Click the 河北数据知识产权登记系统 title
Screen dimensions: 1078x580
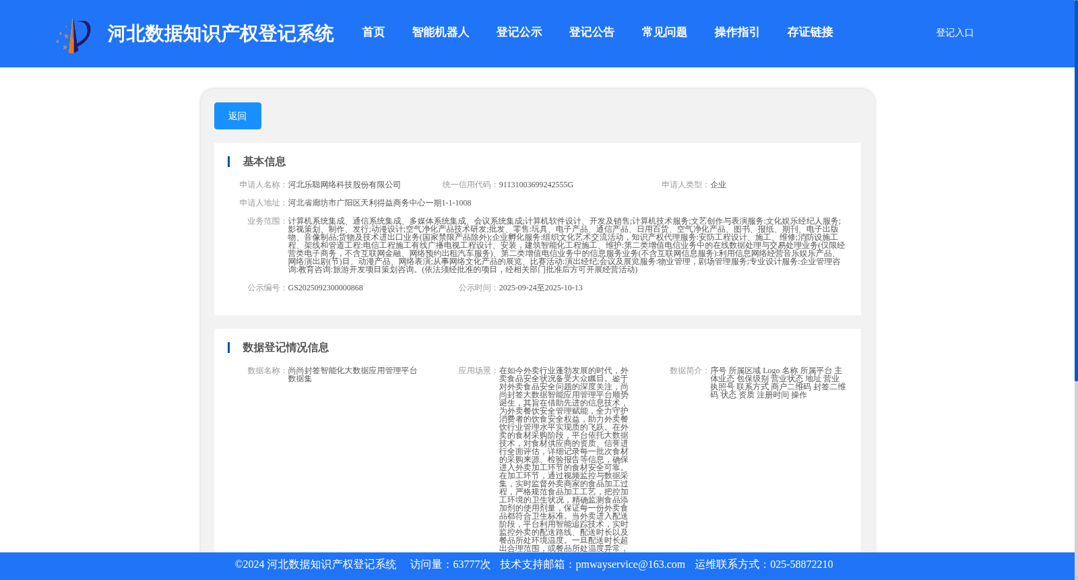point(220,34)
